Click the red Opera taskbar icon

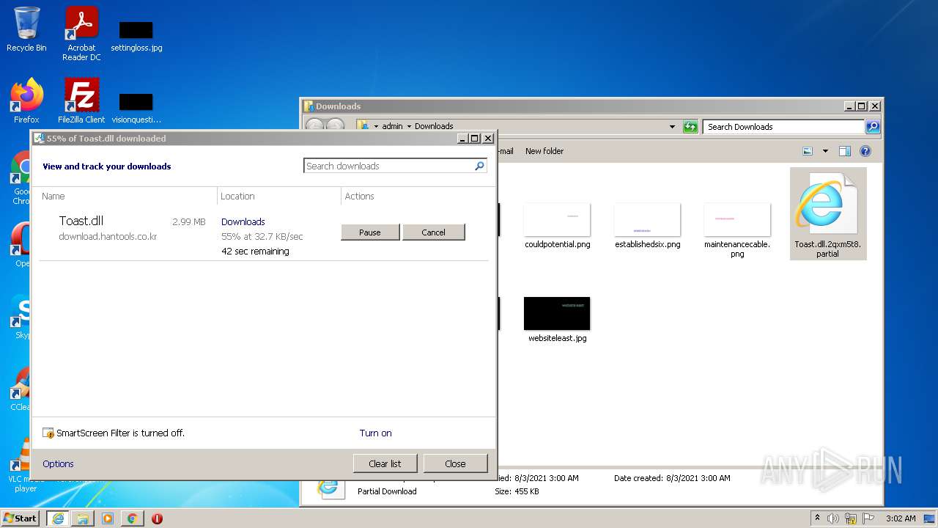[x=157, y=518]
